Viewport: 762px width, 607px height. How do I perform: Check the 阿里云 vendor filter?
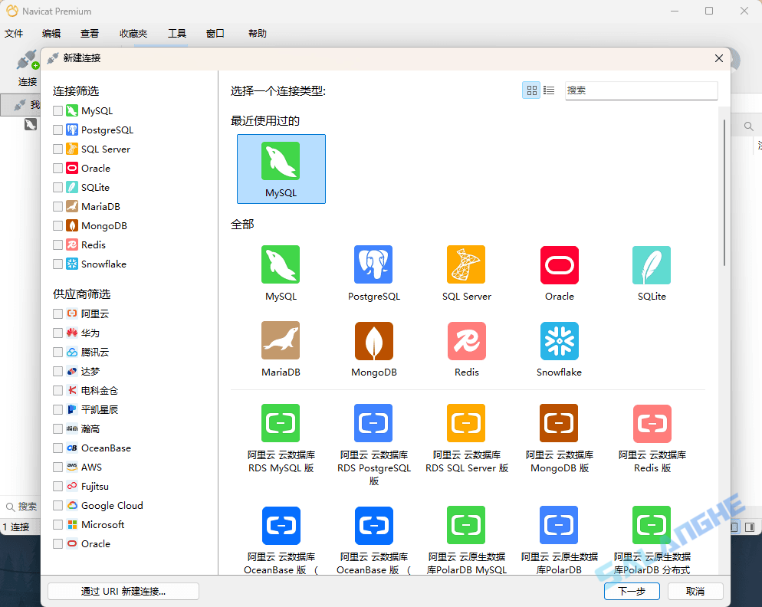(58, 313)
